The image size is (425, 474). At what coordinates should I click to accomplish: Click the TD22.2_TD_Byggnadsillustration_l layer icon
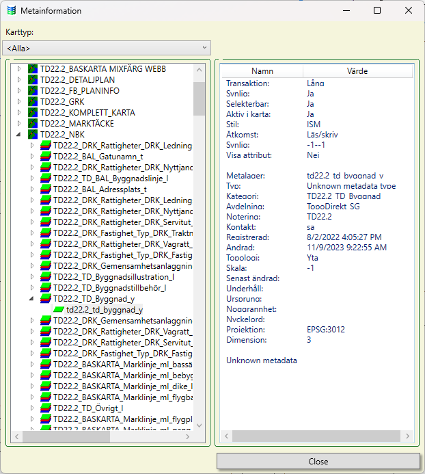click(x=46, y=276)
